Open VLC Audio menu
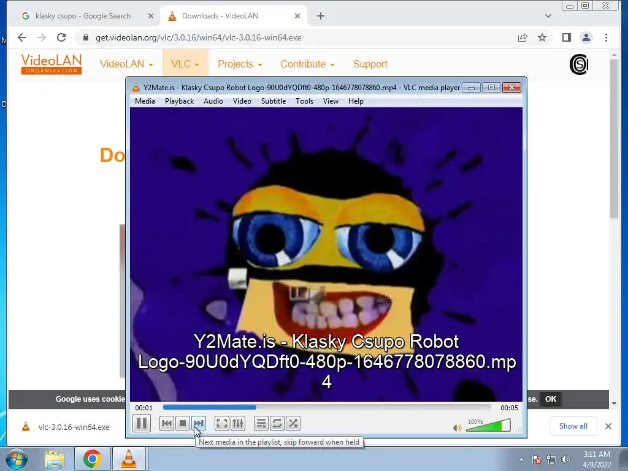Viewport: 628px width, 471px height. (x=213, y=101)
